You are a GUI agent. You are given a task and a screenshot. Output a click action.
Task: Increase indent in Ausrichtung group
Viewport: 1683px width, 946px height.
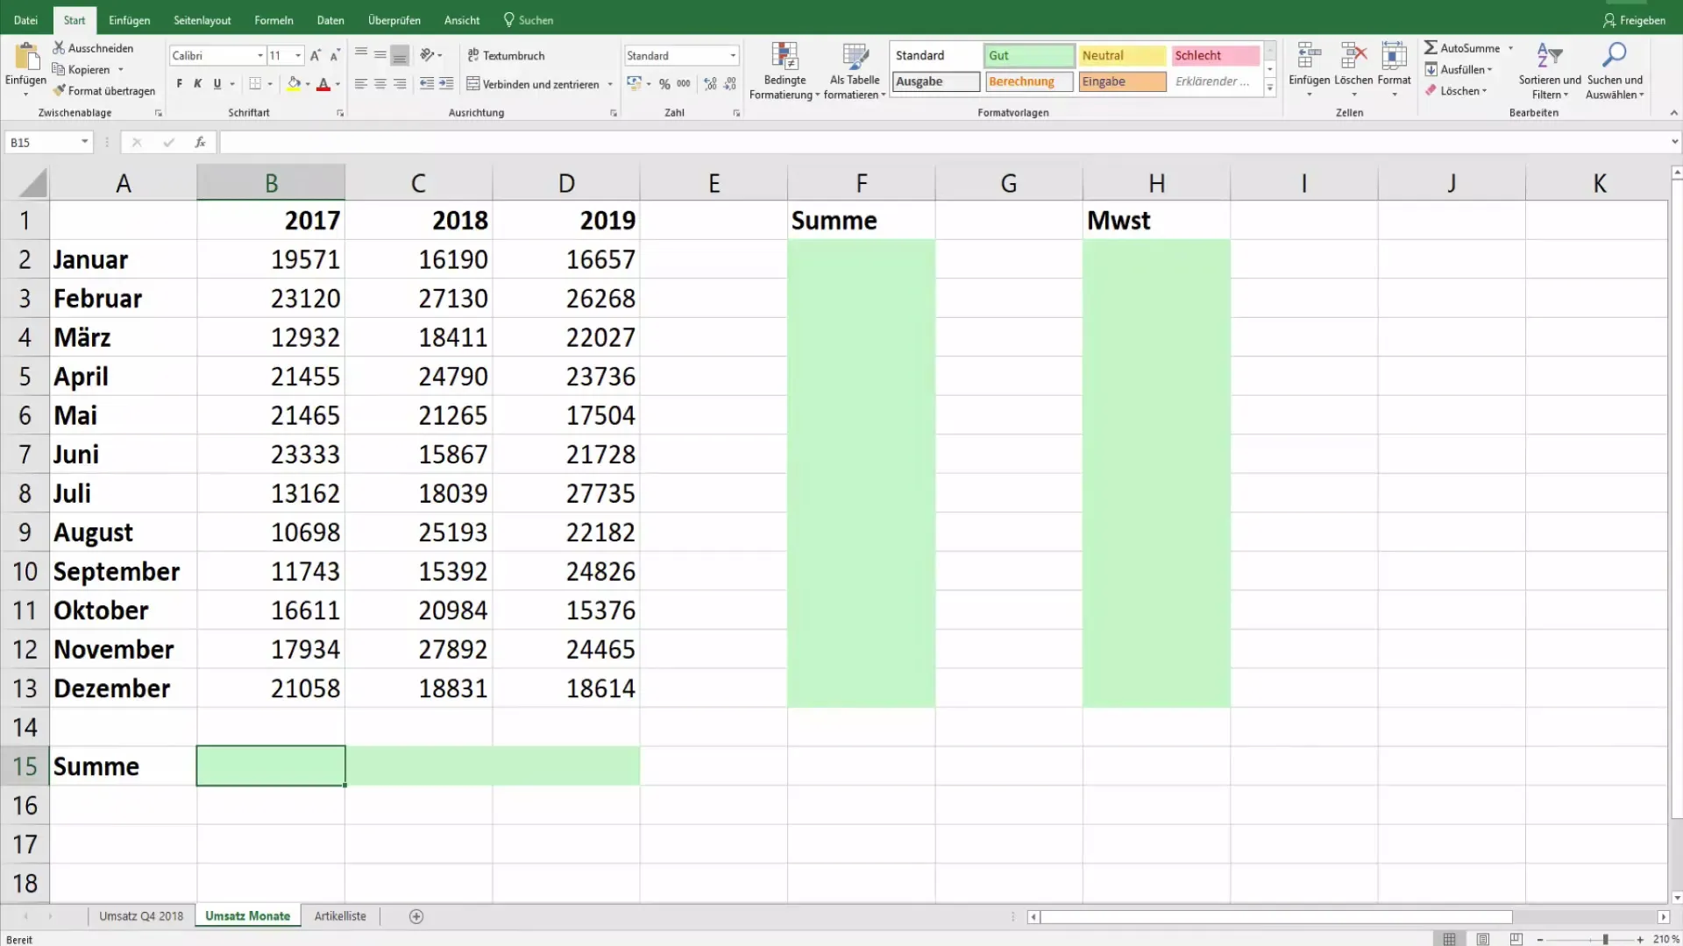[x=446, y=84]
